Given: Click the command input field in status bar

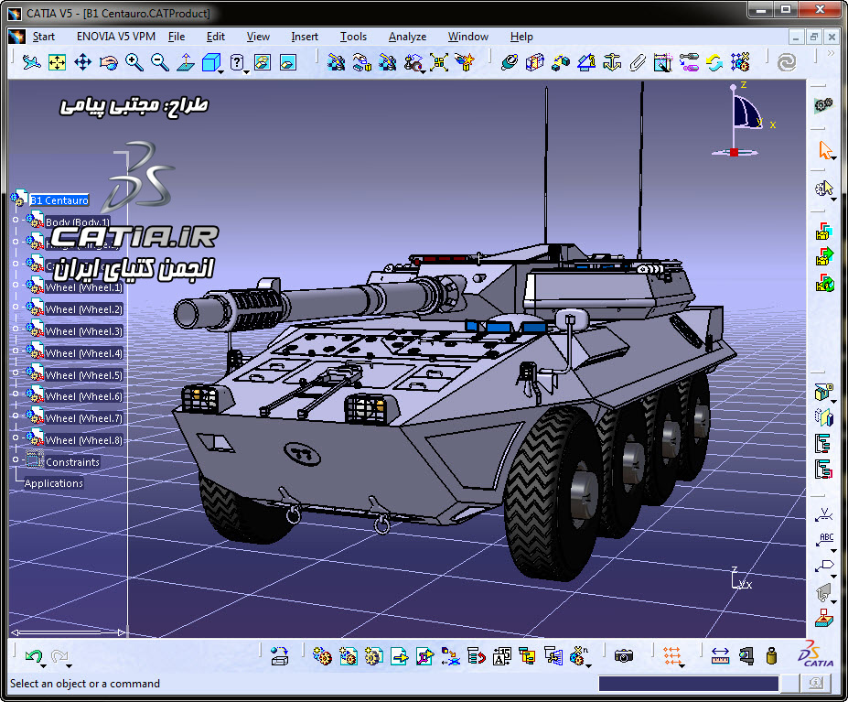Looking at the screenshot, I should 688,684.
